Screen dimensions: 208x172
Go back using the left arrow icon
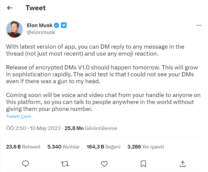pos(9,8)
